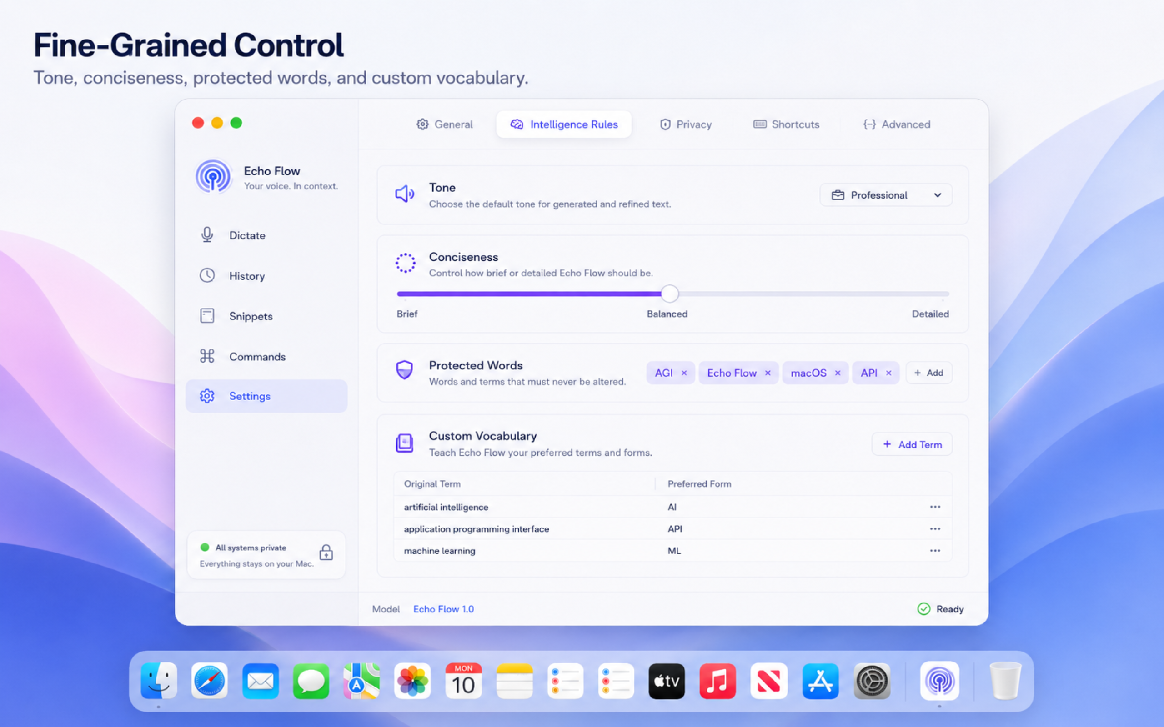Click the Preferred Form column header
This screenshot has height=727, width=1164.
(699, 484)
